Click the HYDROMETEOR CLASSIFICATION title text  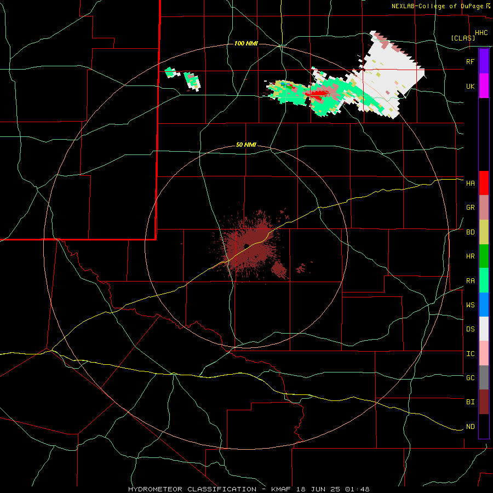(x=192, y=489)
